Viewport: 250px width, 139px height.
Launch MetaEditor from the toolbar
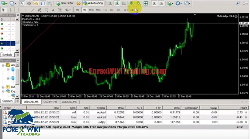(x=78, y=3)
